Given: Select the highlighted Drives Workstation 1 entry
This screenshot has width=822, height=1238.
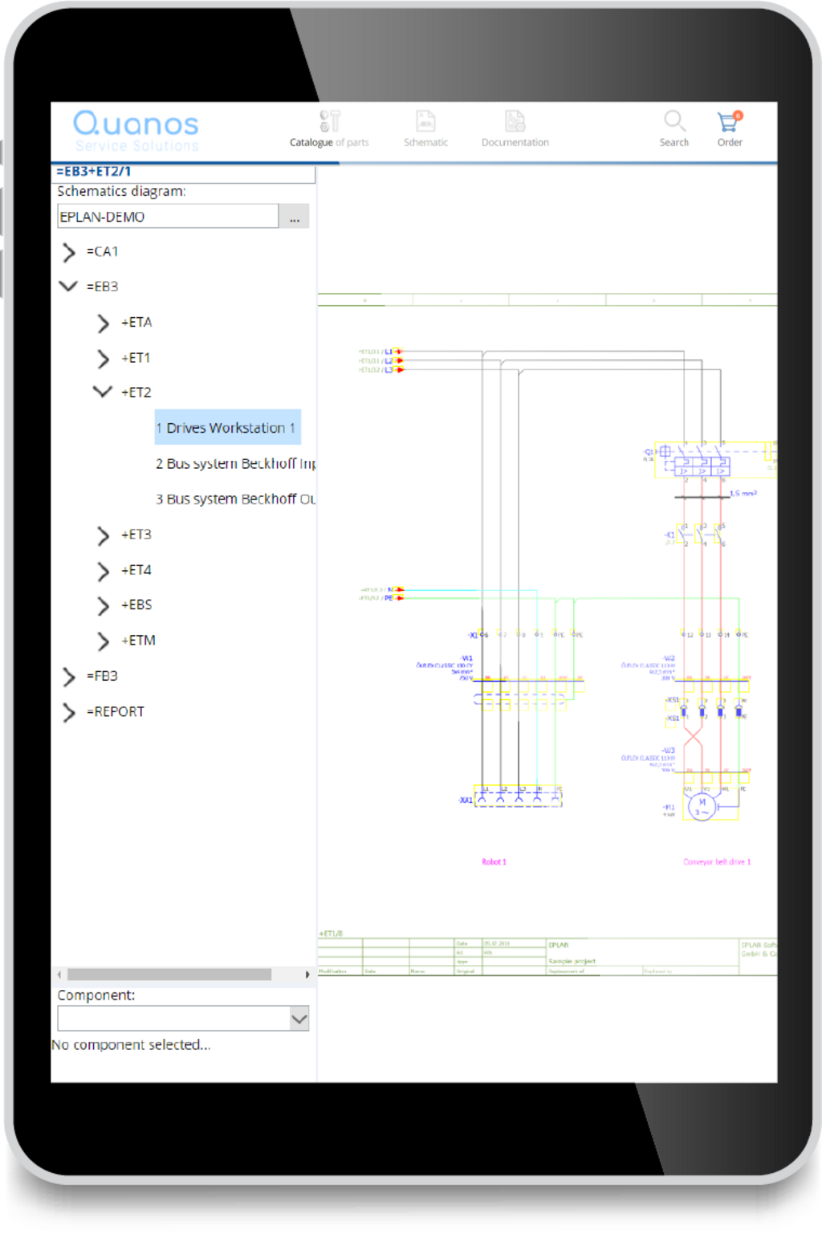Looking at the screenshot, I should (x=227, y=428).
